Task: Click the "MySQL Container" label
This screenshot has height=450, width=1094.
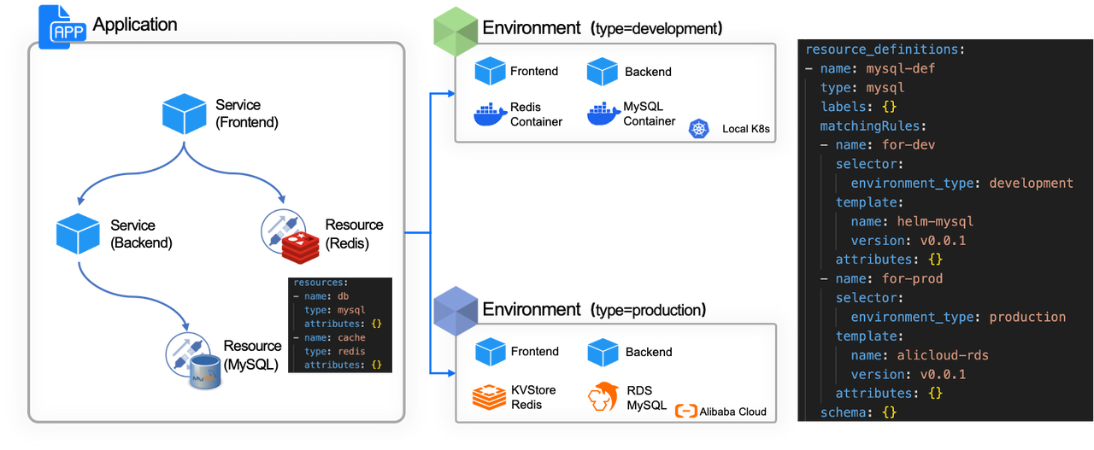Action: [x=649, y=114]
